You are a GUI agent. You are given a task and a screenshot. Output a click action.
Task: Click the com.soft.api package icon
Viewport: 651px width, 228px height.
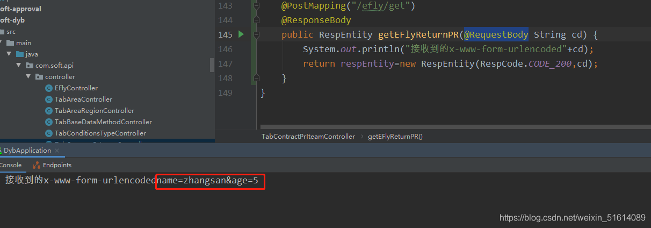coord(30,66)
